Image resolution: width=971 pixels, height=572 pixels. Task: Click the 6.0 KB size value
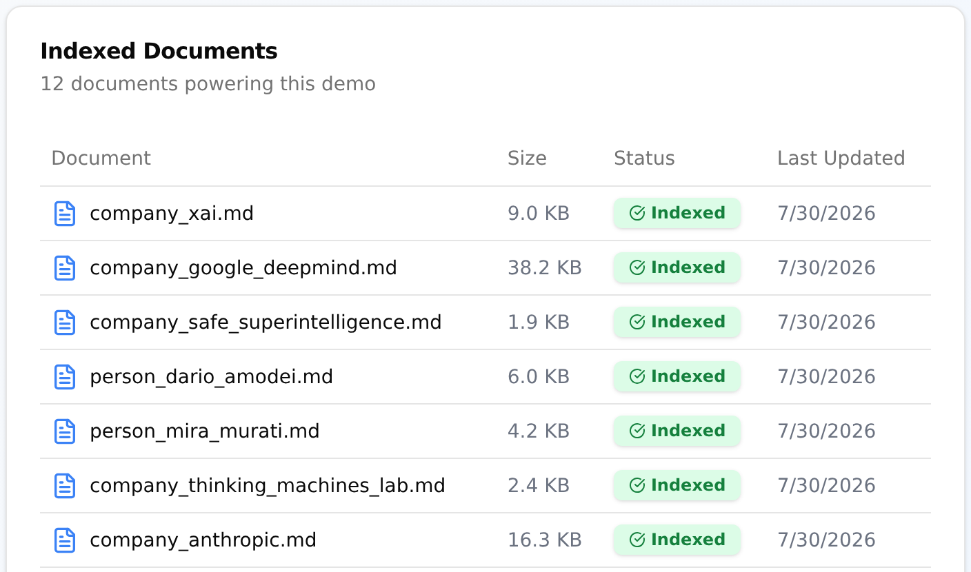[539, 377]
